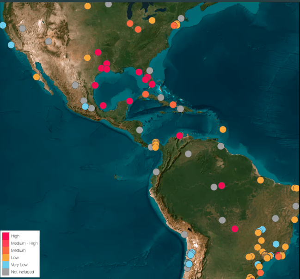This screenshot has height=279, width=300.
Task: Select the gray marker in Brazil's Bahia interior
Action: coord(276,218)
